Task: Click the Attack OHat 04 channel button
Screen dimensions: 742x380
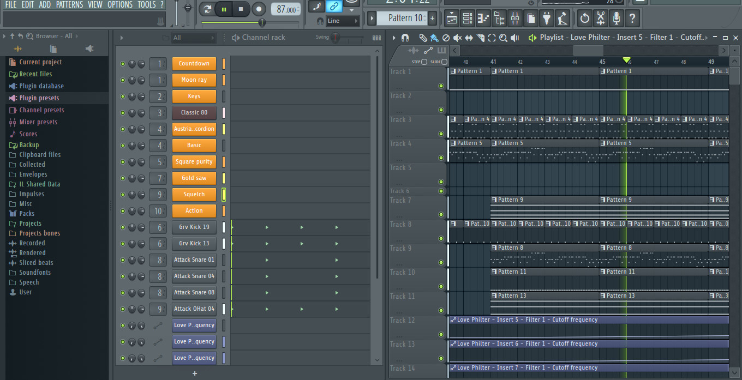Action: tap(194, 309)
